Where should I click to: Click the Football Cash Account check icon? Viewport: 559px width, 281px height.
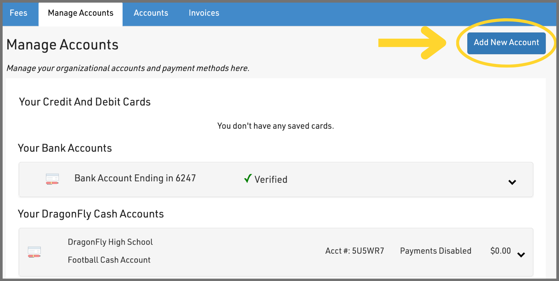coord(34,252)
